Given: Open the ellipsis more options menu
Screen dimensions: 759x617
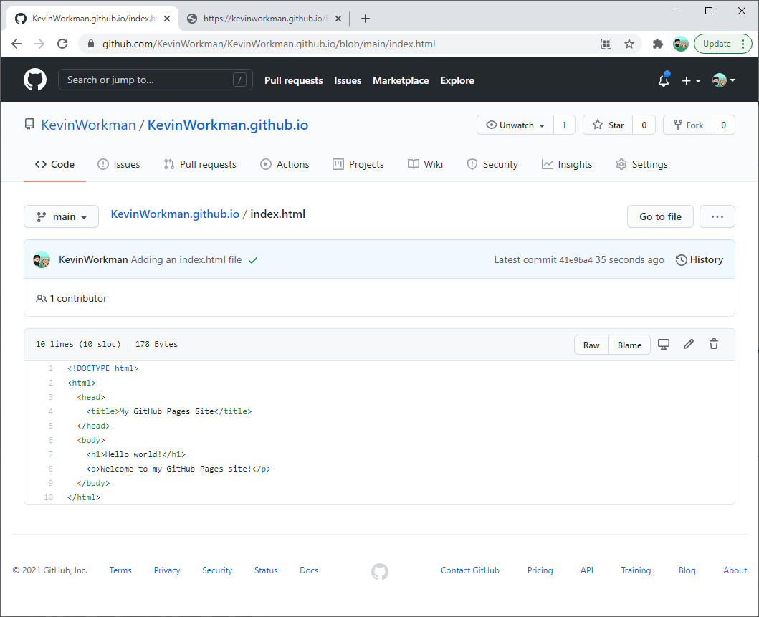Looking at the screenshot, I should [x=717, y=216].
